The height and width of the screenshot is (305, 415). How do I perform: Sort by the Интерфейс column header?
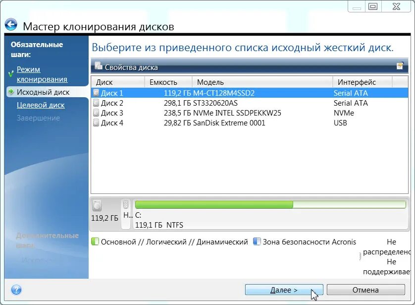363,82
